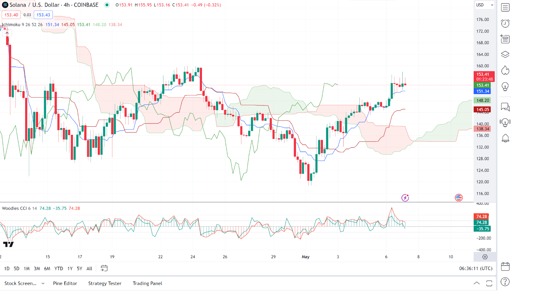The width and height of the screenshot is (553, 292).
Task: Click the green 148.20 axis label
Action: [482, 100]
